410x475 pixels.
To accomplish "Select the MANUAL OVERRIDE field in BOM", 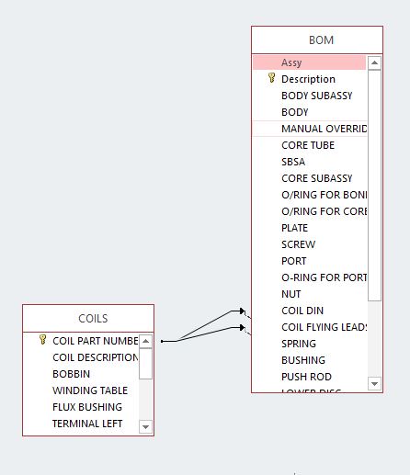I will (x=309, y=129).
